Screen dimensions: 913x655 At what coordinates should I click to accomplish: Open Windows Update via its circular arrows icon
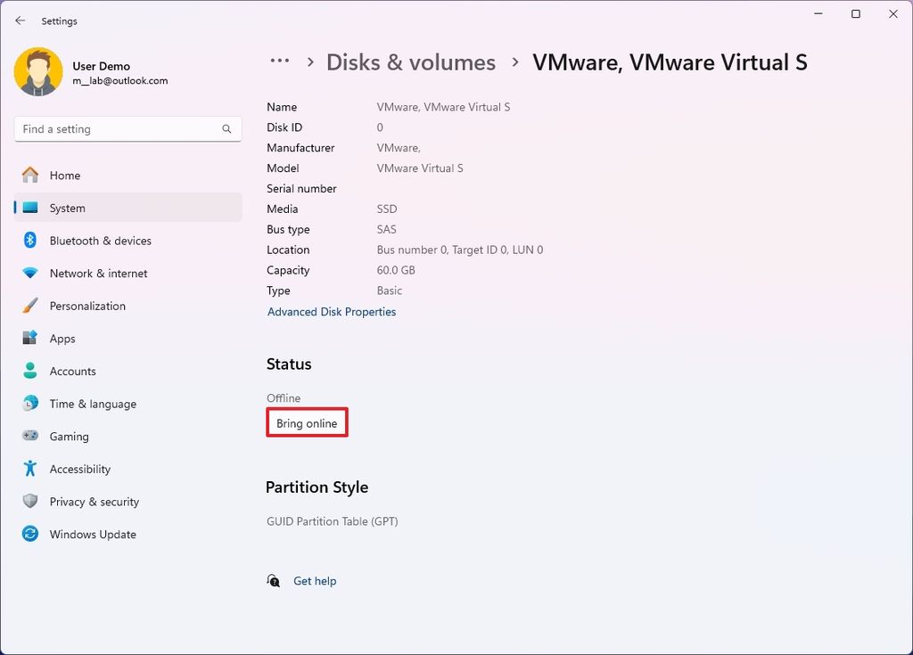point(29,534)
